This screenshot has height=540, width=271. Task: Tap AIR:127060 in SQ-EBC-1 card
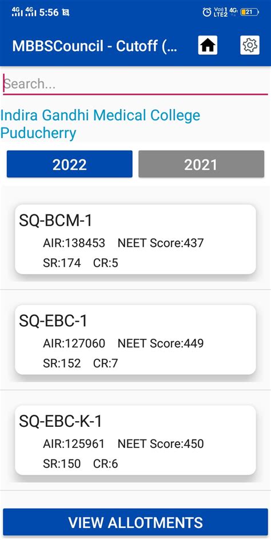(x=74, y=343)
